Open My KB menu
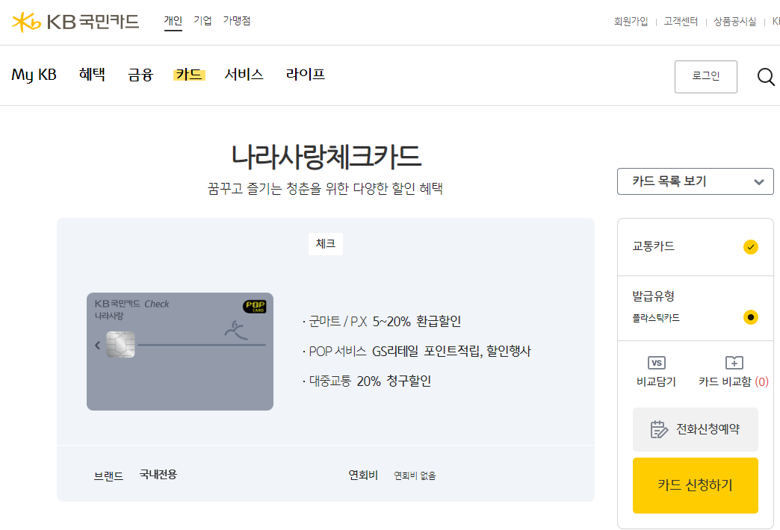The height and width of the screenshot is (530, 780). (x=34, y=75)
